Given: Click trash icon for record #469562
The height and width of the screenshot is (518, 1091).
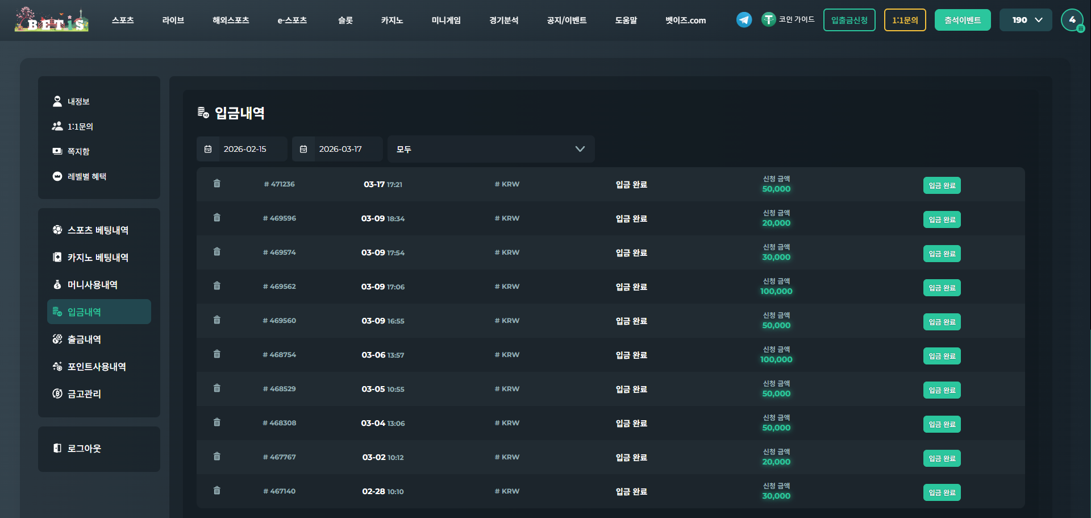Looking at the screenshot, I should (x=216, y=286).
